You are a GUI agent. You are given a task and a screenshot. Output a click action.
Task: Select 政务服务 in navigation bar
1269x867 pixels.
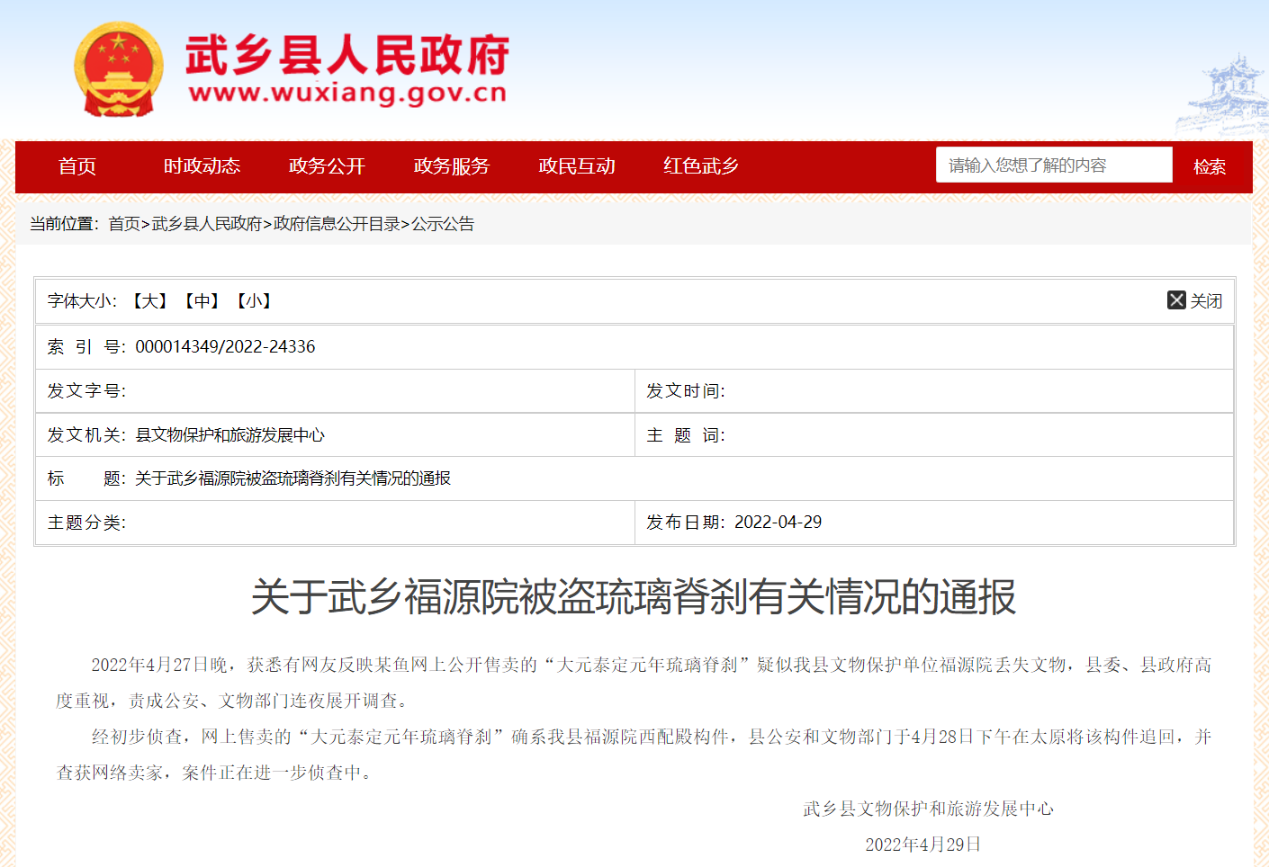click(x=452, y=166)
